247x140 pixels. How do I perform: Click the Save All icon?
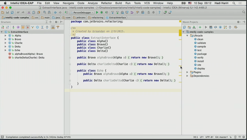point(7,12)
